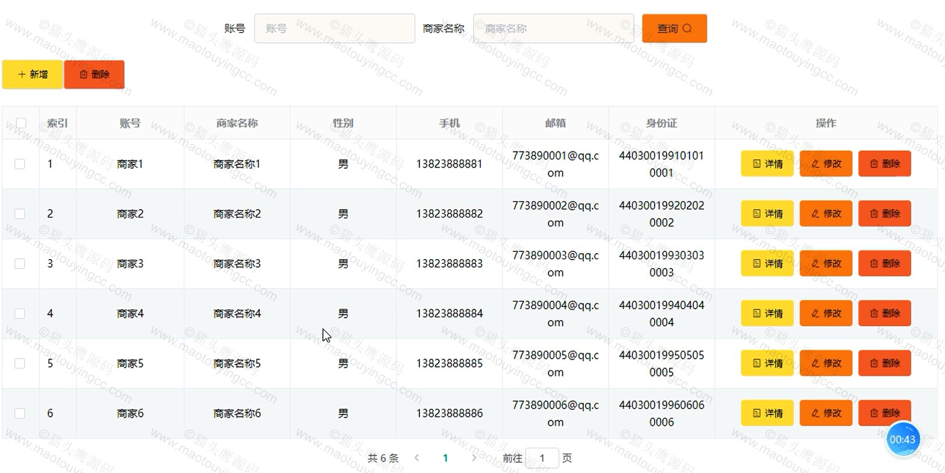Open 详情 for 商家4
Image resolution: width=945 pixels, height=473 pixels.
(767, 313)
